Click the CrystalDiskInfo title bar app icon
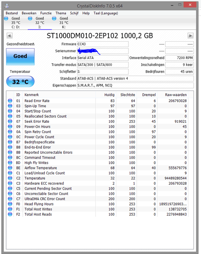Viewport: 201px width, 254px height. [7, 6]
